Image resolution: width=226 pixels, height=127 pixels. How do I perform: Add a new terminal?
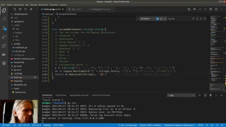(200, 95)
